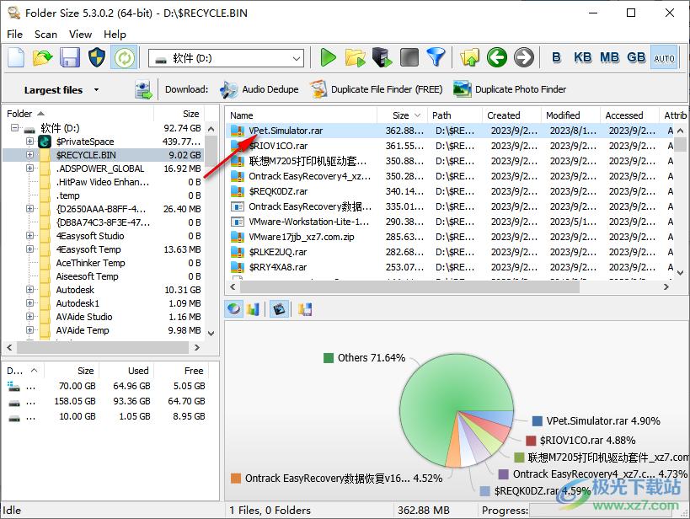This screenshot has width=690, height=519.
Task: Click the green Back arrow button
Action: click(x=497, y=57)
